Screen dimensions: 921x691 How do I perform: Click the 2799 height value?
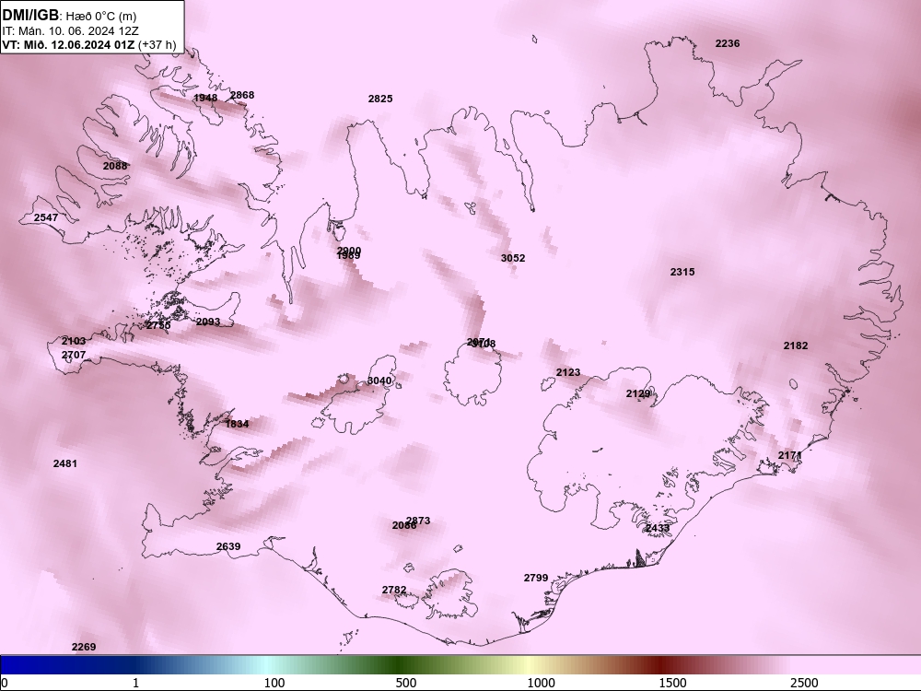[536, 579]
